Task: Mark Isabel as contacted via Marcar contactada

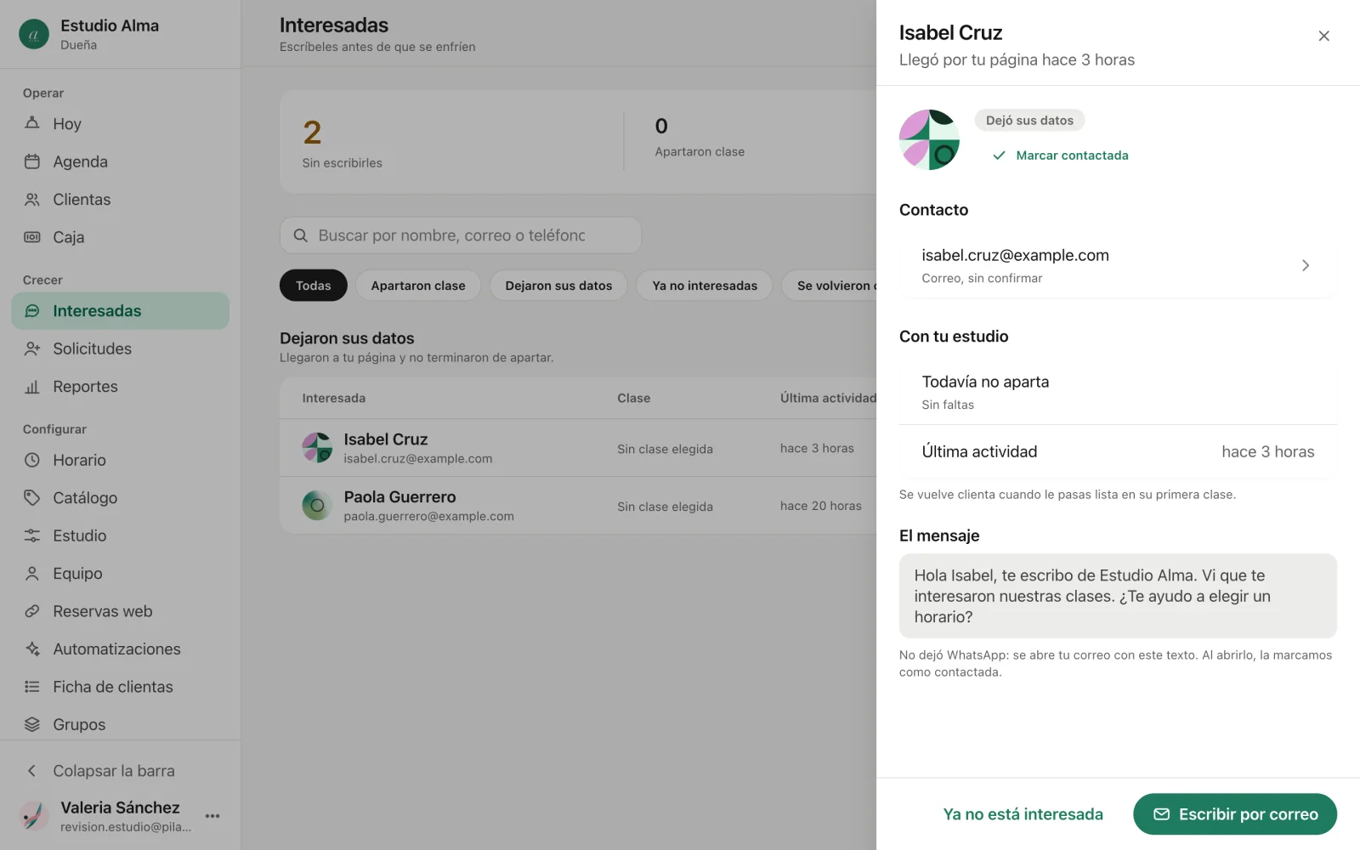Action: (1061, 156)
